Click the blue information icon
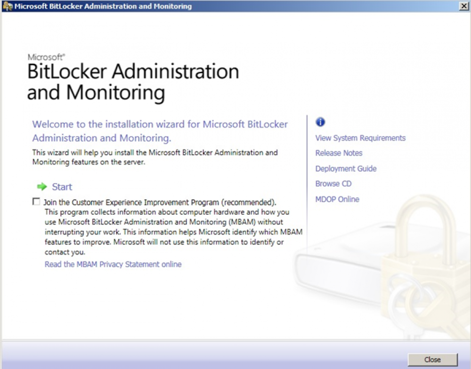 click(x=320, y=122)
